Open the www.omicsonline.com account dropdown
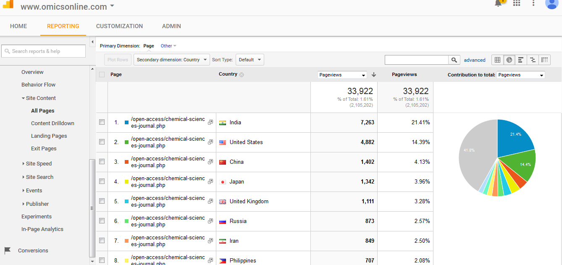This screenshot has width=562, height=265. (x=67, y=7)
